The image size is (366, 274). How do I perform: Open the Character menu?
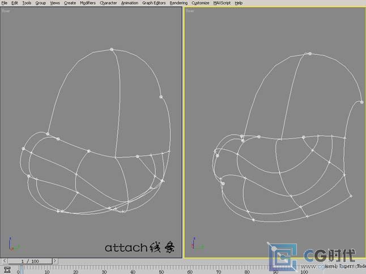click(108, 3)
